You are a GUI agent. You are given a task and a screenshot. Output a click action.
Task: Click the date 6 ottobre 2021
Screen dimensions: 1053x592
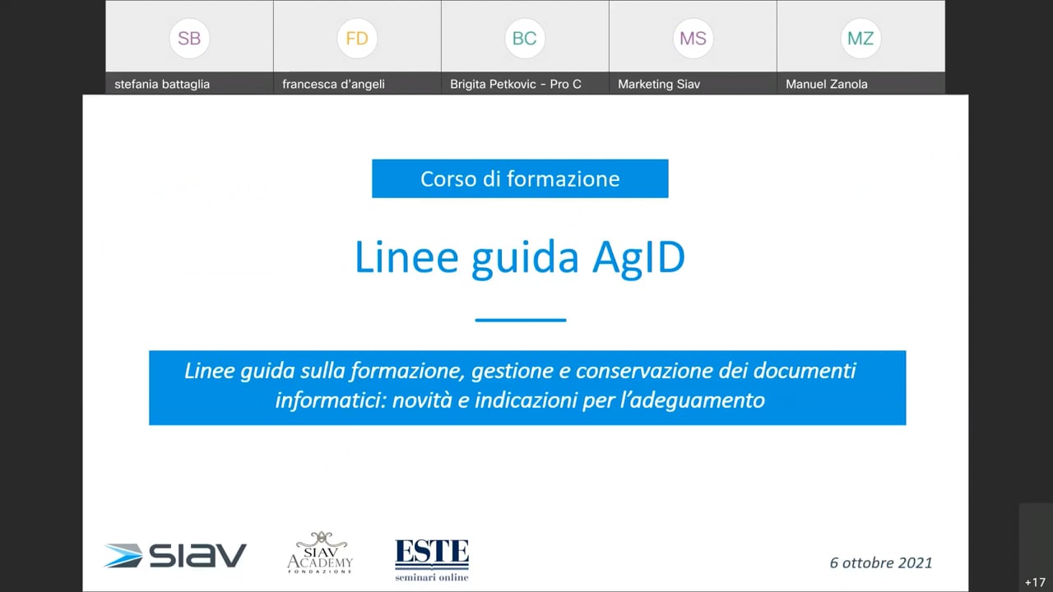(x=881, y=563)
